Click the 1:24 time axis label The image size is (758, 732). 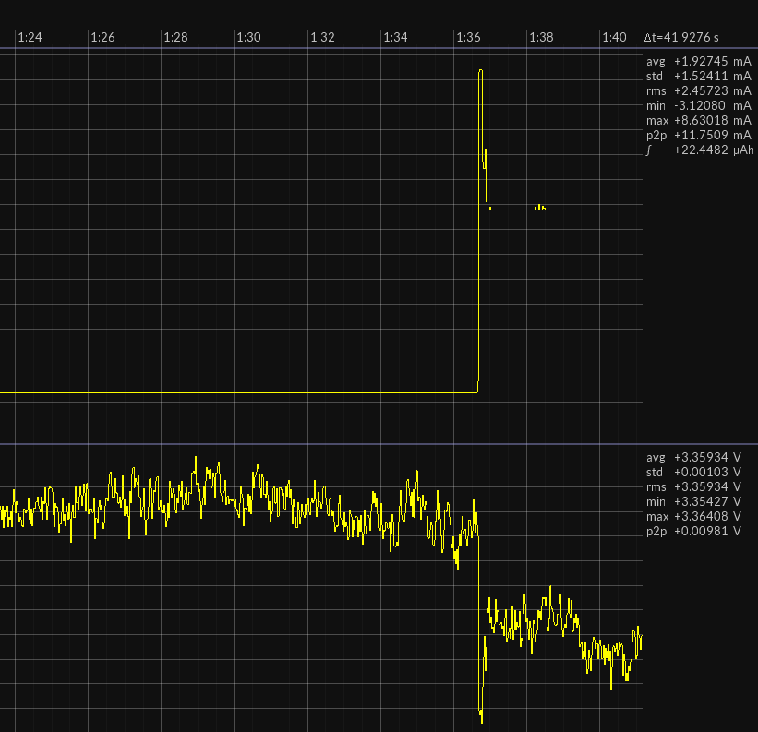(30, 37)
